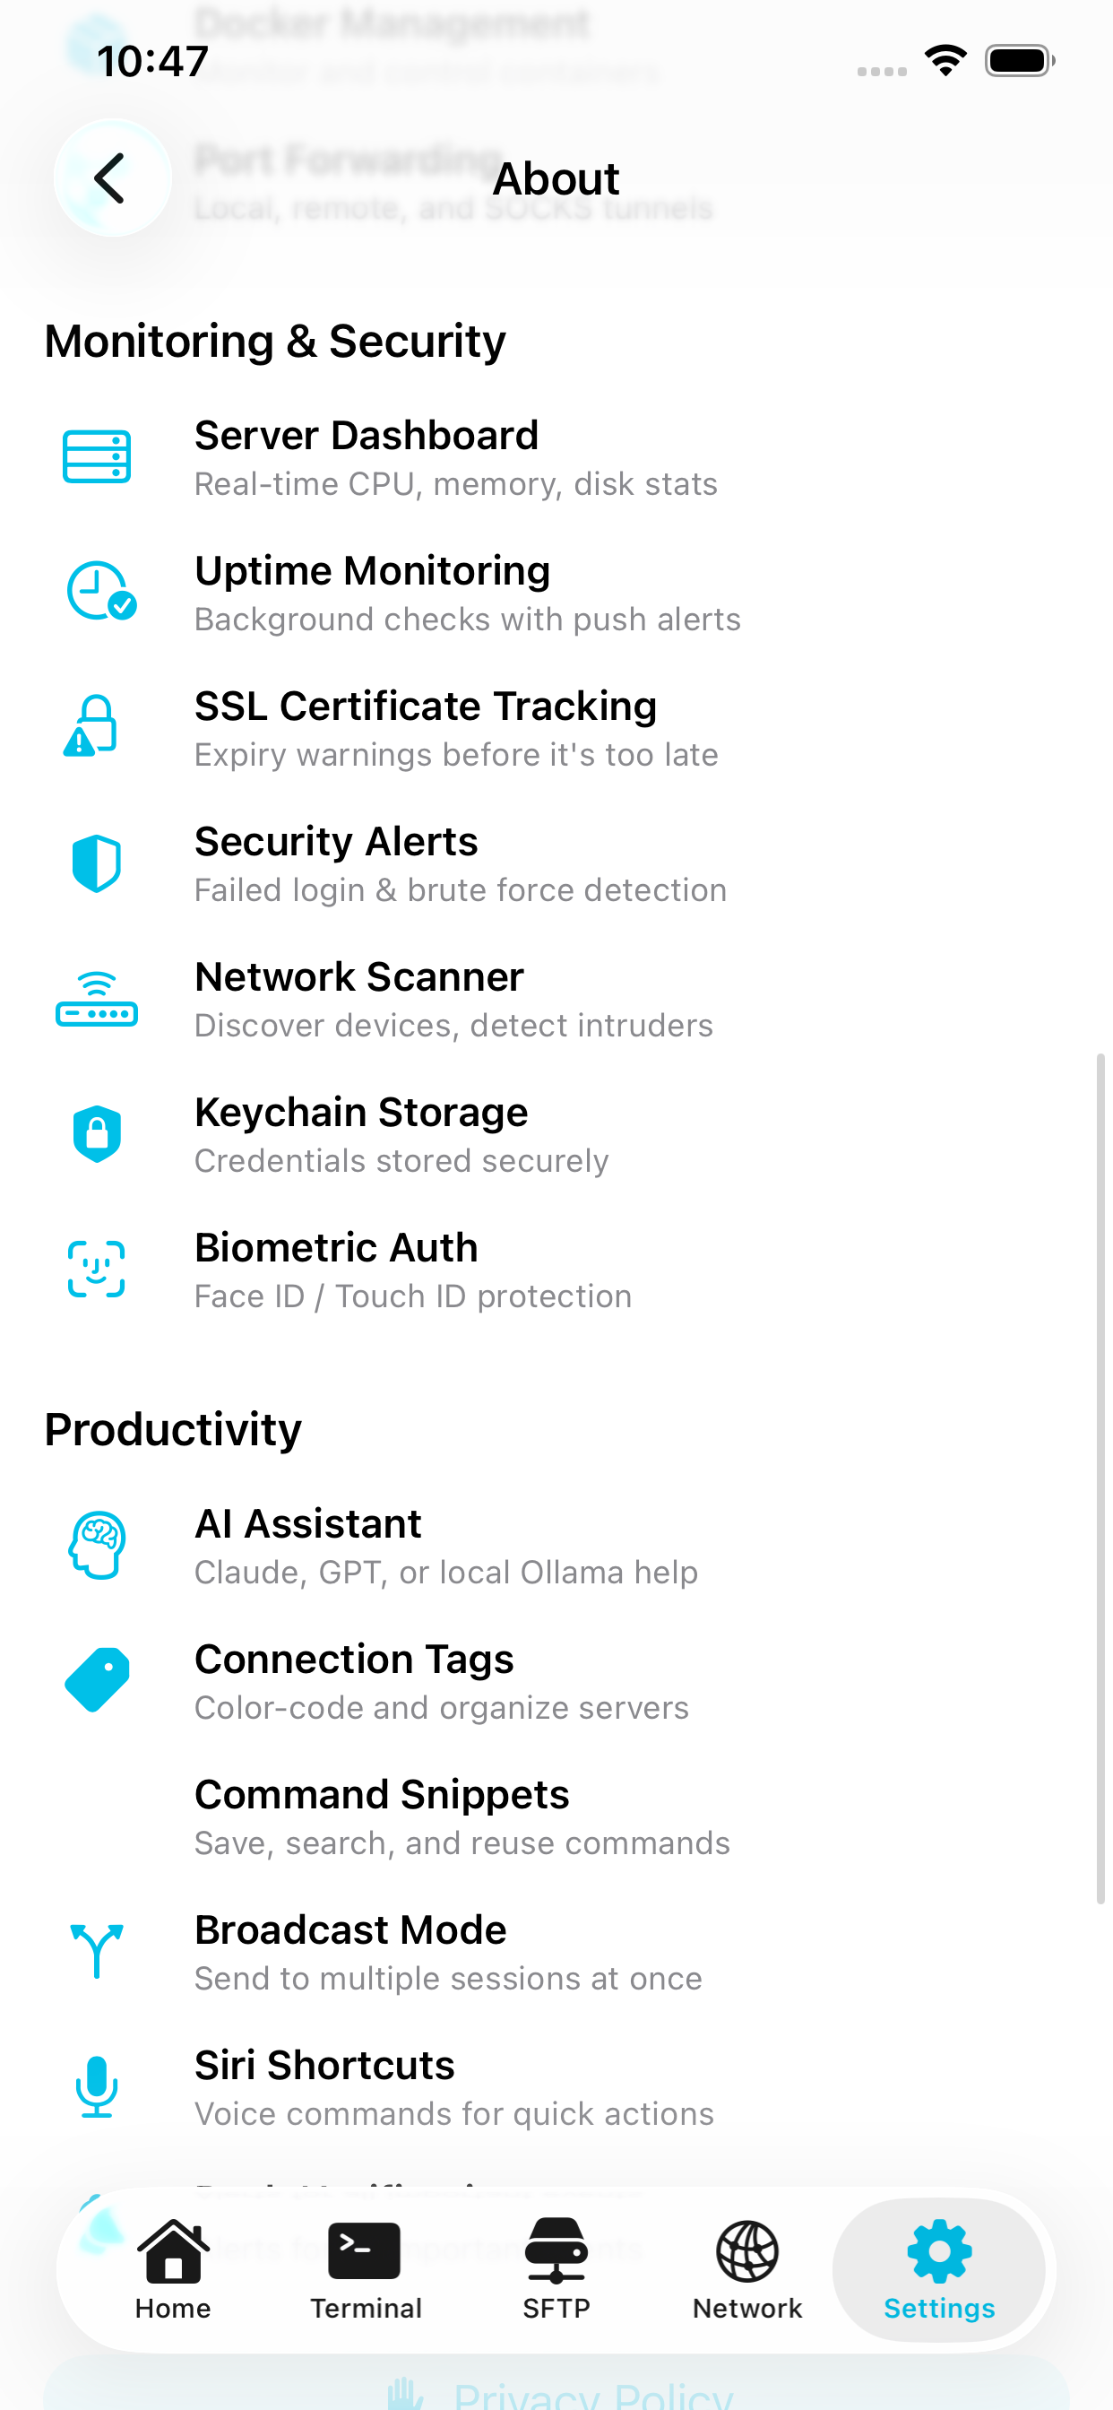Screen dimensions: 1113x2410
Task: Select the Settings tab
Action: coord(939,2269)
